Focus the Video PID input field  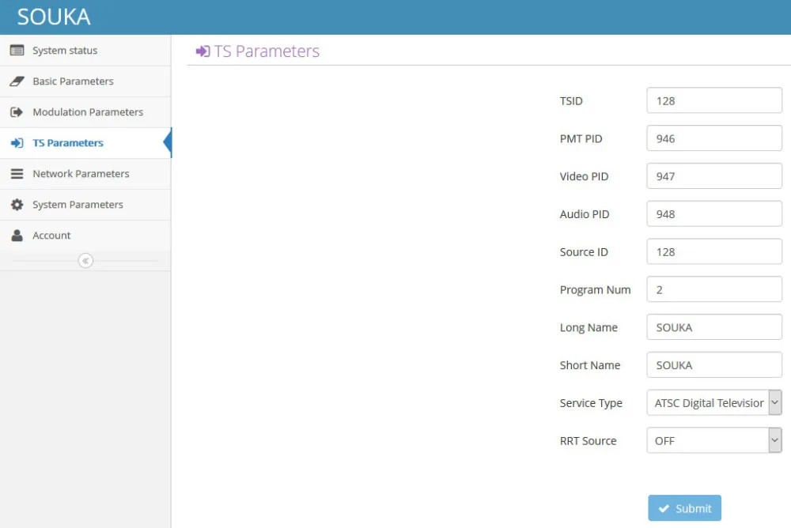713,176
